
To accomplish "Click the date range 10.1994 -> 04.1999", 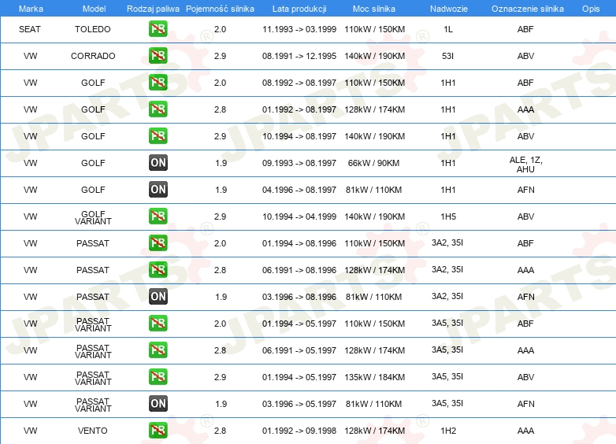I will coord(299,216).
